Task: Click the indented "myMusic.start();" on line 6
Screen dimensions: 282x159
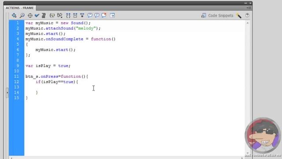Action: [56, 50]
